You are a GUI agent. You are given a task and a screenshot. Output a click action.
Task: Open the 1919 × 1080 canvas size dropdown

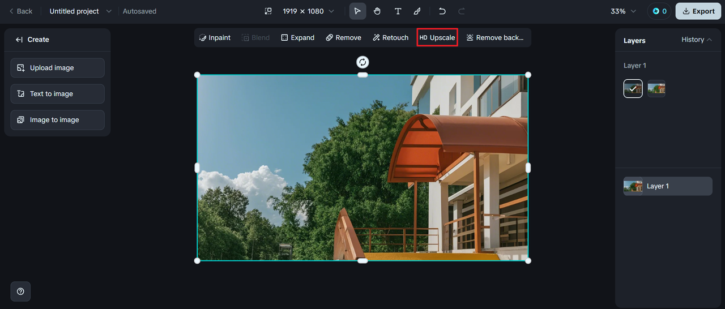tap(308, 11)
